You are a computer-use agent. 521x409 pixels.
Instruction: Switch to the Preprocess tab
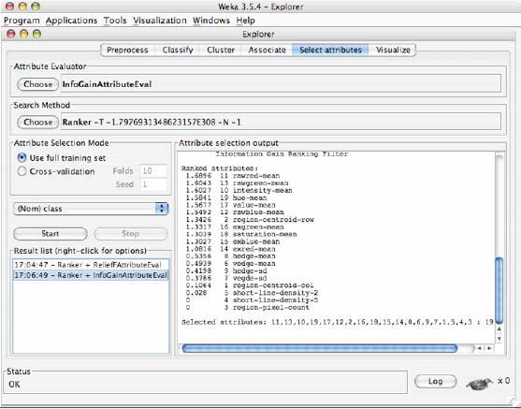[127, 50]
